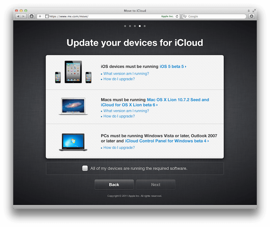The height and width of the screenshot is (227, 270).
Task: Click the MacBook image in the Macs row
Action: pyautogui.click(x=73, y=106)
